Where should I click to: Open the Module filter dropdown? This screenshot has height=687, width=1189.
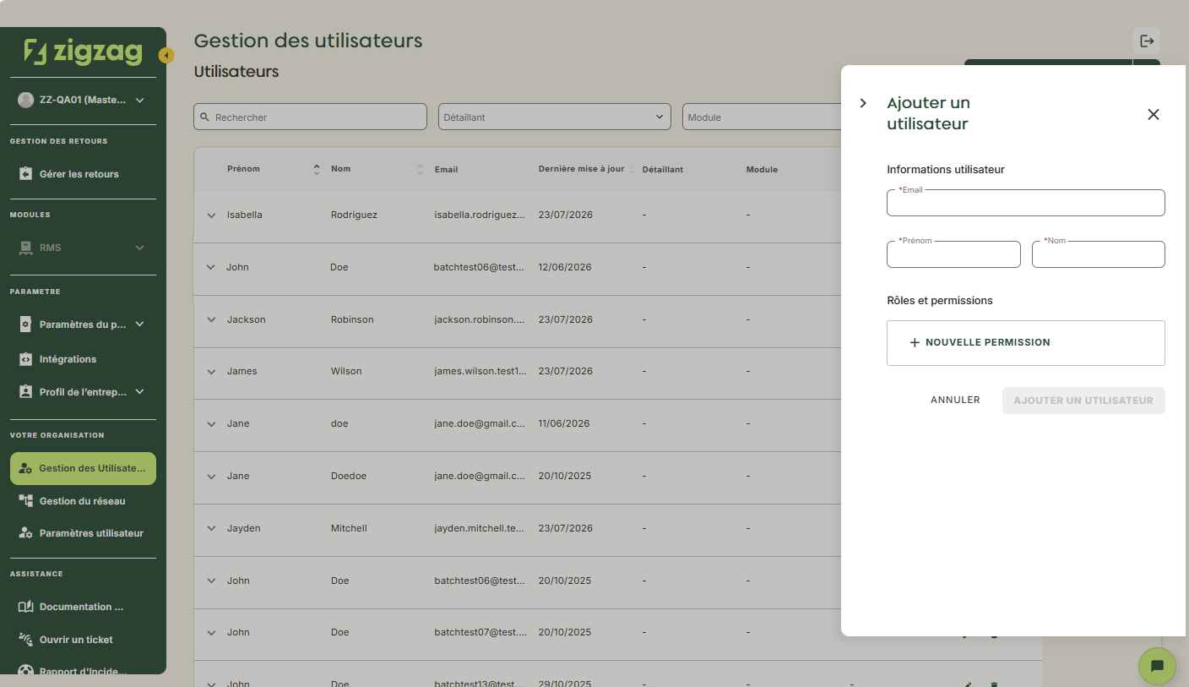pyautogui.click(x=763, y=117)
